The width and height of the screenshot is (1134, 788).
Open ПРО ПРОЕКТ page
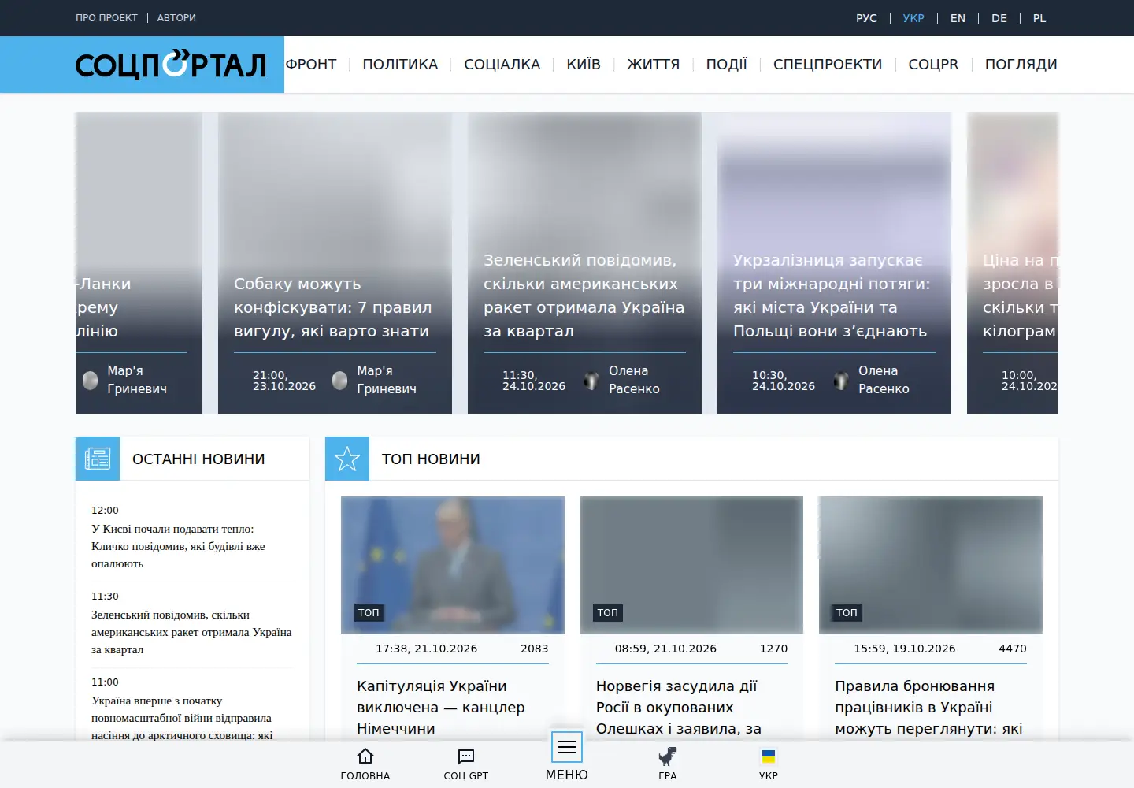106,18
